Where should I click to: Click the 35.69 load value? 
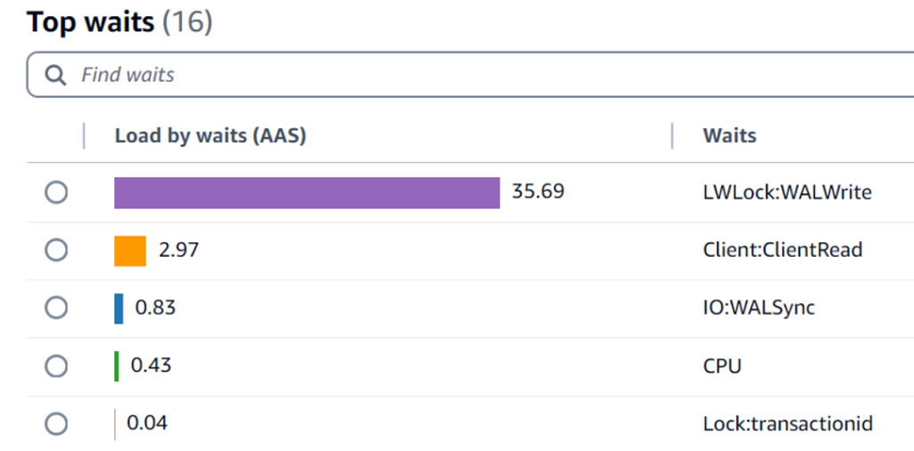coord(538,192)
